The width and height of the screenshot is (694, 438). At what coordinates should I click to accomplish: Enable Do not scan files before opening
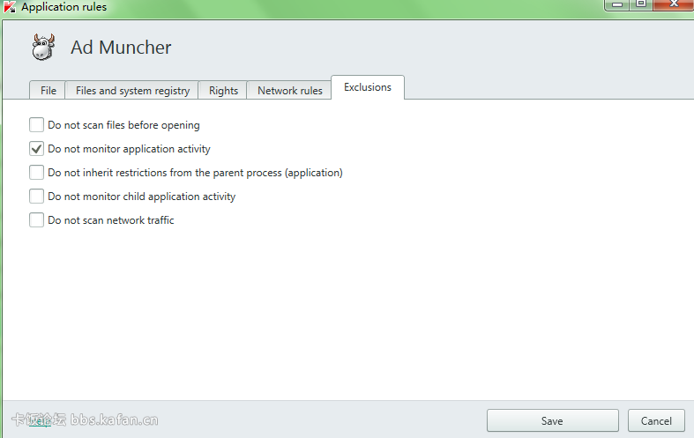36,125
